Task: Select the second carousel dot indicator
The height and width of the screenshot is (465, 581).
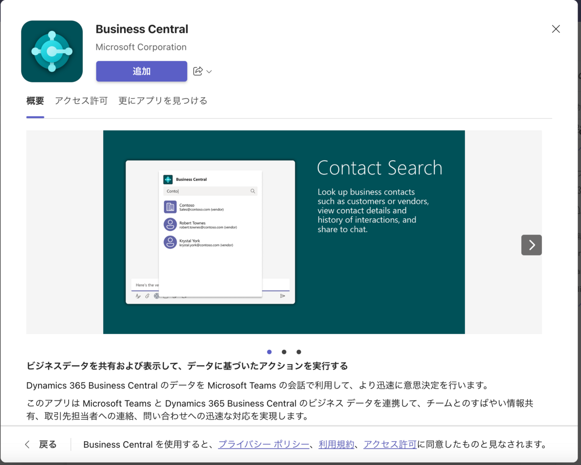Action: click(x=284, y=352)
